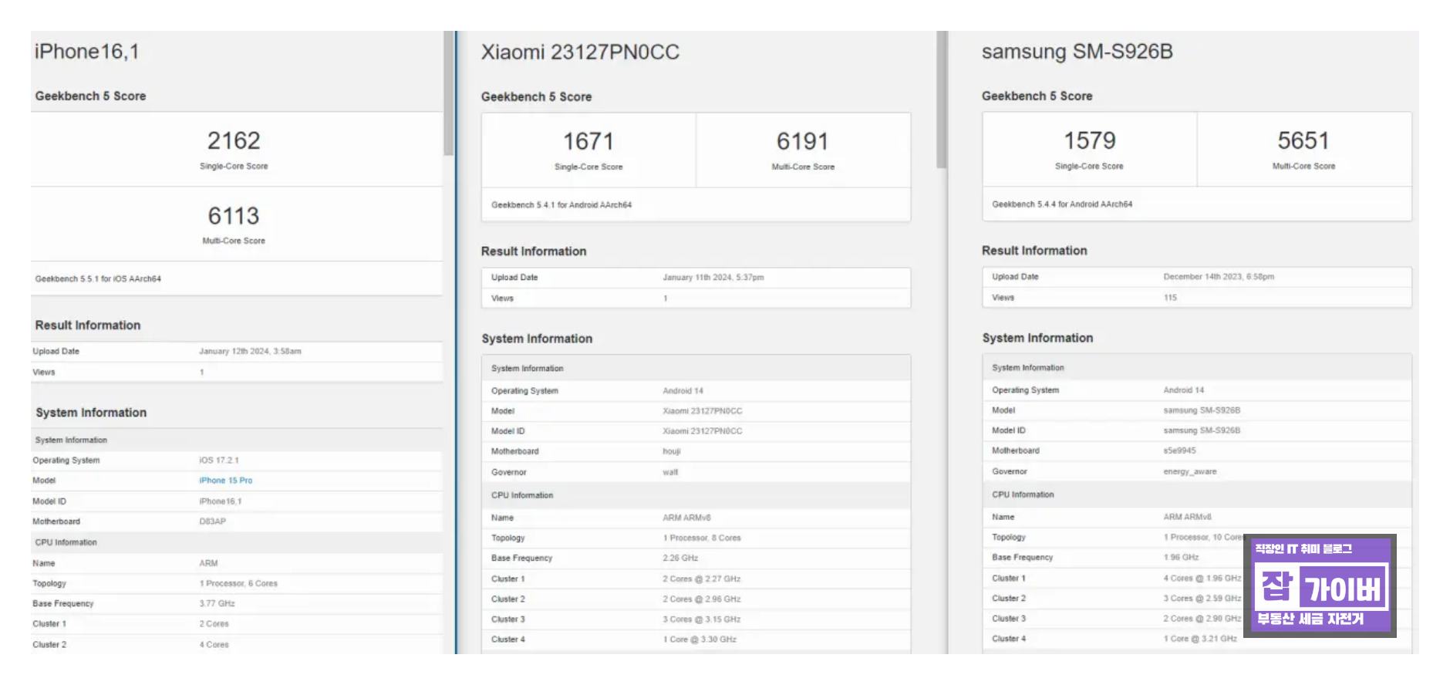Select the iPhone16,1 page title

pyautogui.click(x=86, y=52)
